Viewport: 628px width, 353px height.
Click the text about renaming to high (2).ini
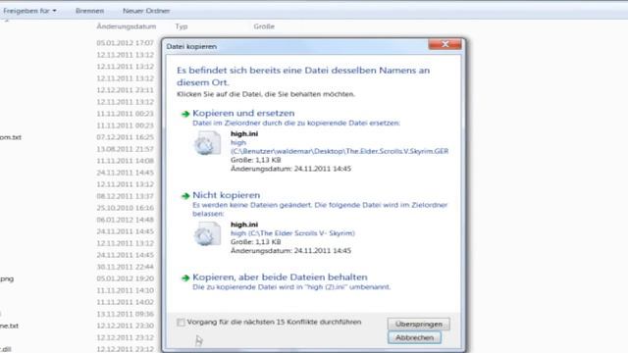(x=291, y=287)
